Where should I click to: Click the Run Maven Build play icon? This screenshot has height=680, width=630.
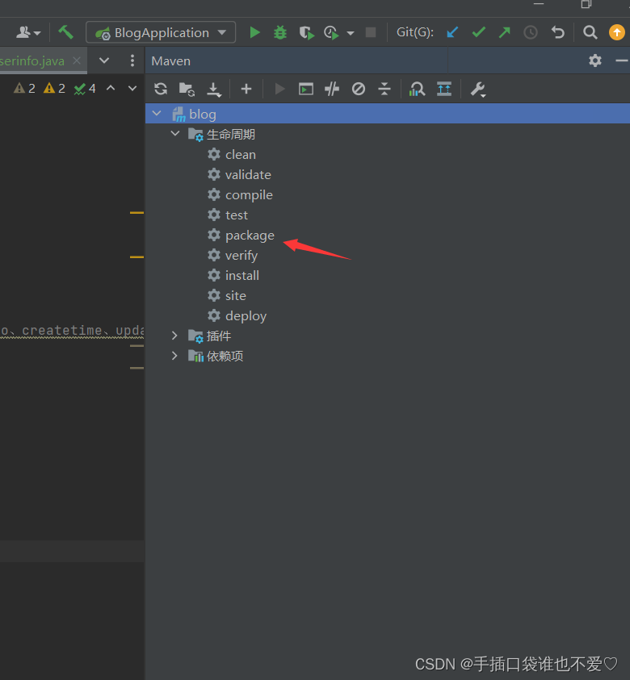280,89
